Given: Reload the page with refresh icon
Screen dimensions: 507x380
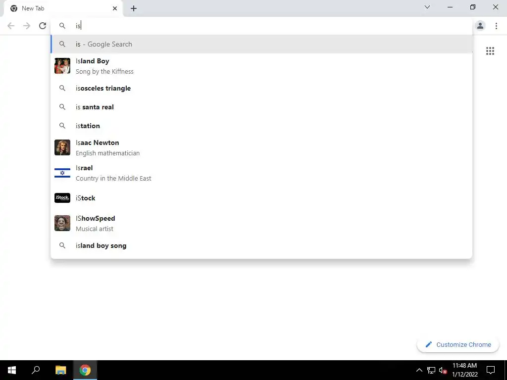Looking at the screenshot, I should coord(43,26).
